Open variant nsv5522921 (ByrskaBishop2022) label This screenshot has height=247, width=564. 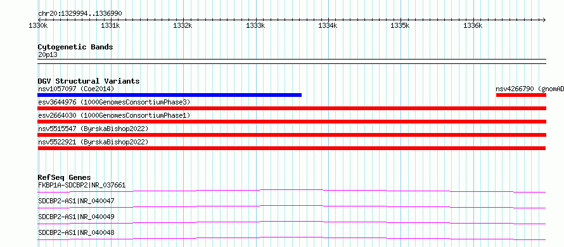(93, 142)
